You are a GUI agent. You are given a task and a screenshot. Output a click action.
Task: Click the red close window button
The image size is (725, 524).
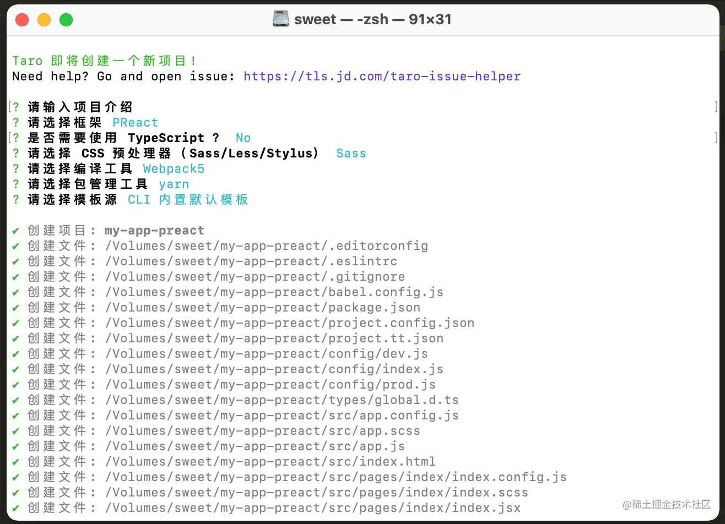[x=22, y=20]
